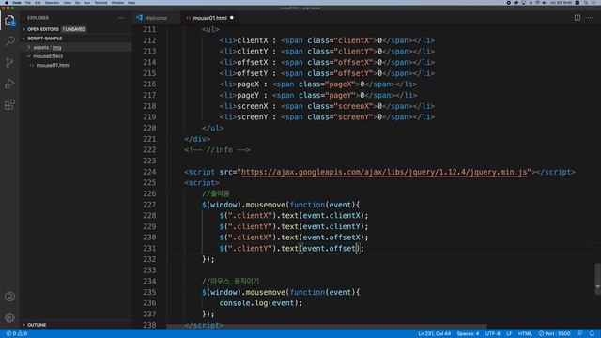Click the horizontal scrollbar in editor
The image size is (601, 338).
(x=327, y=327)
